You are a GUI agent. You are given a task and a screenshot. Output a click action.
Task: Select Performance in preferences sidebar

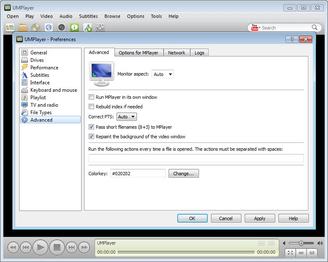pos(50,68)
